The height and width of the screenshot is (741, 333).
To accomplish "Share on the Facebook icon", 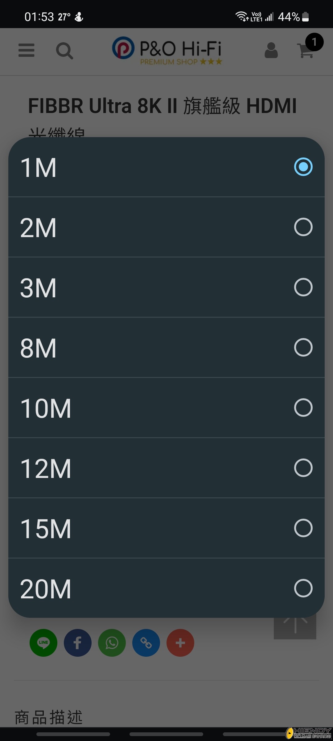I will tap(78, 643).
